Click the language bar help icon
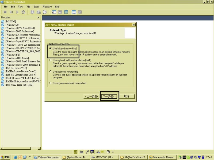 pos(108,152)
